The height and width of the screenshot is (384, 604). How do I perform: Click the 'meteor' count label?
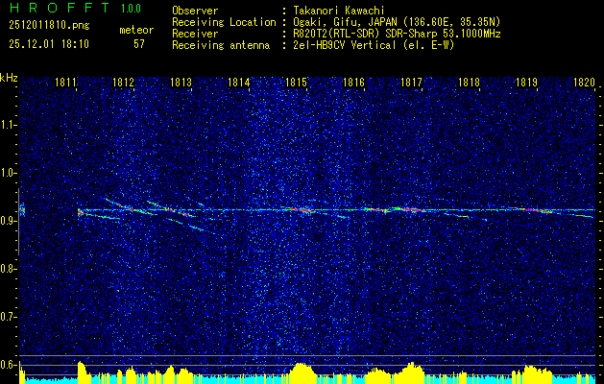(x=136, y=30)
